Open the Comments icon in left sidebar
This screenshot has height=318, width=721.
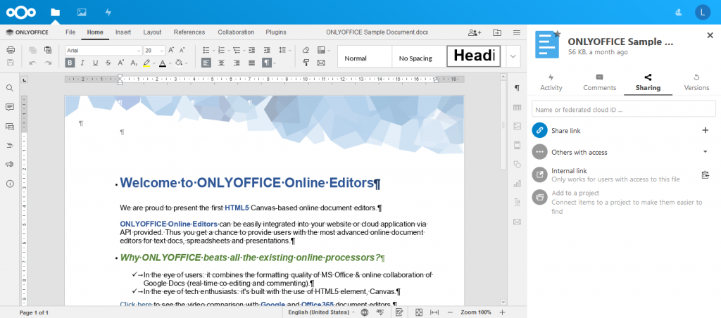point(10,107)
